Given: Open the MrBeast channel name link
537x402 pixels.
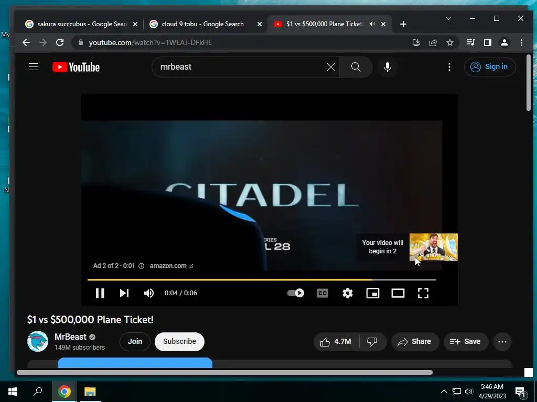Looking at the screenshot, I should 70,337.
